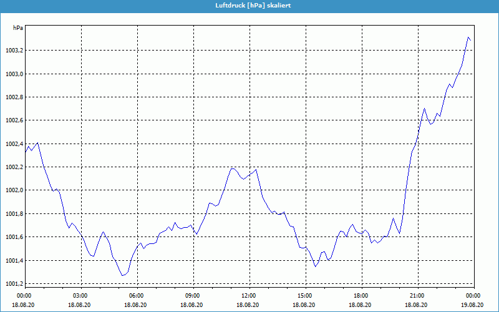Image resolution: width=499 pixels, height=312 pixels.
Task: Click the 1002,4 y-axis label
Action: [12, 144]
